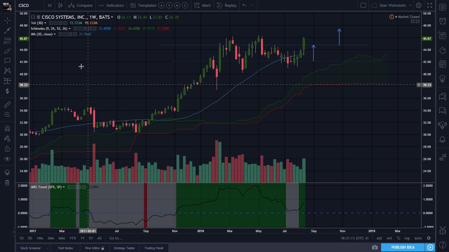Click the undo arrow

244,5
